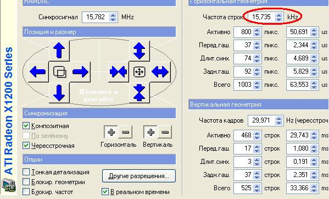
Task: Shift the image right with the blue right arrow
Action: pyautogui.click(x=80, y=72)
